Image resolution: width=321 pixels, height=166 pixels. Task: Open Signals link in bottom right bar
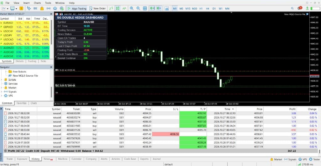click(290, 159)
